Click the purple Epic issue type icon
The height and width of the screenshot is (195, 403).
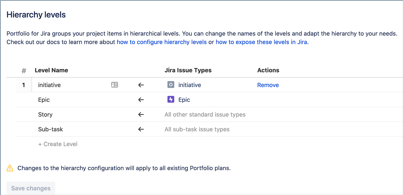point(171,99)
